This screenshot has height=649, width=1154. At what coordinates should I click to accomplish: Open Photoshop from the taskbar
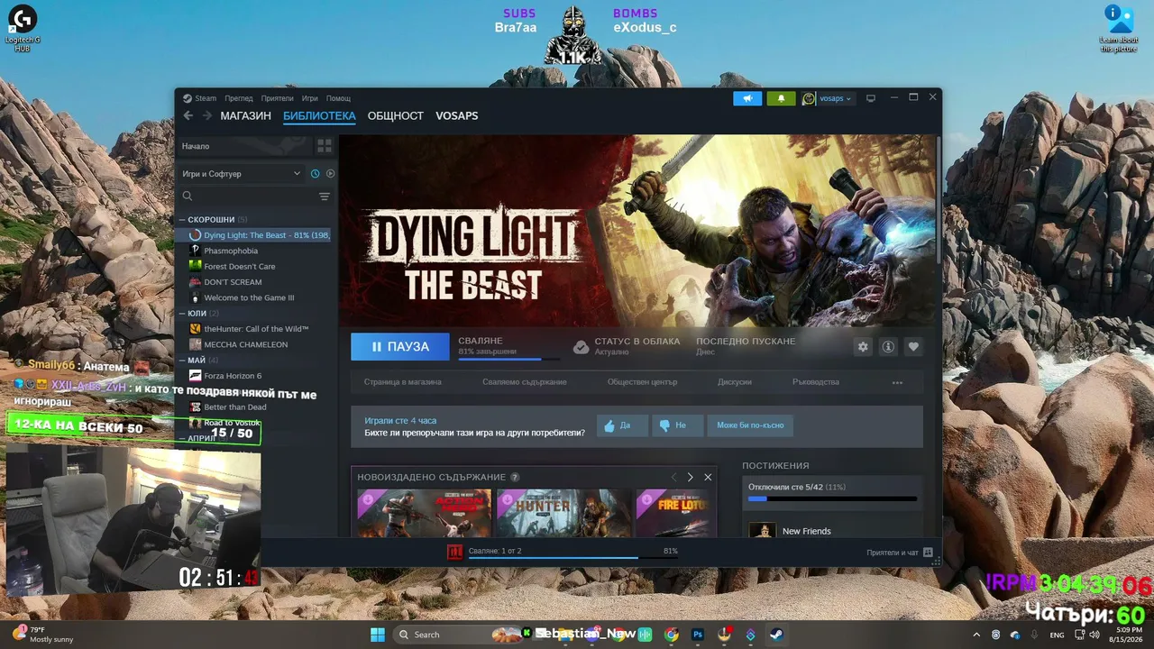(x=698, y=635)
